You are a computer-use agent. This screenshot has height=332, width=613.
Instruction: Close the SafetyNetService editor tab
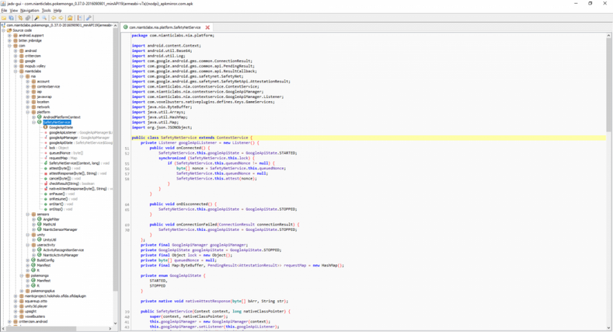[x=207, y=27]
